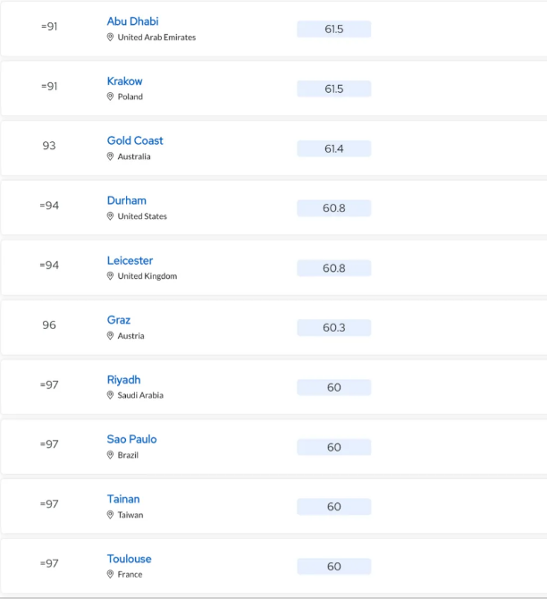Open the Graz city link
547x599 pixels.
pyautogui.click(x=118, y=320)
